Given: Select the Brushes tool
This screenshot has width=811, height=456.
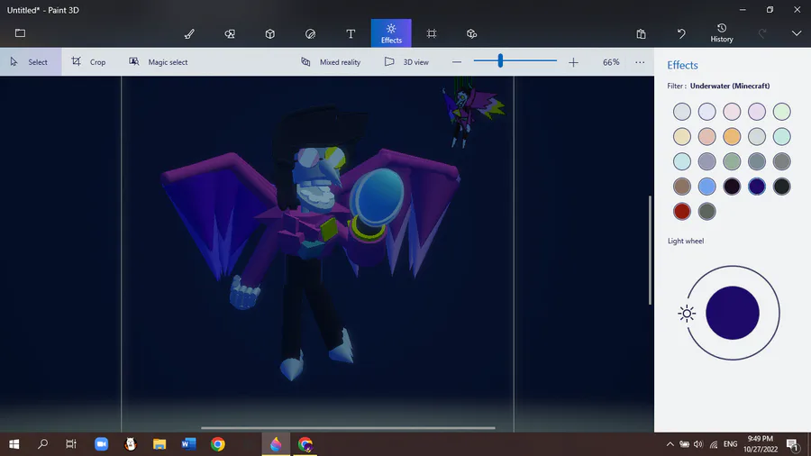Looking at the screenshot, I should (189, 33).
